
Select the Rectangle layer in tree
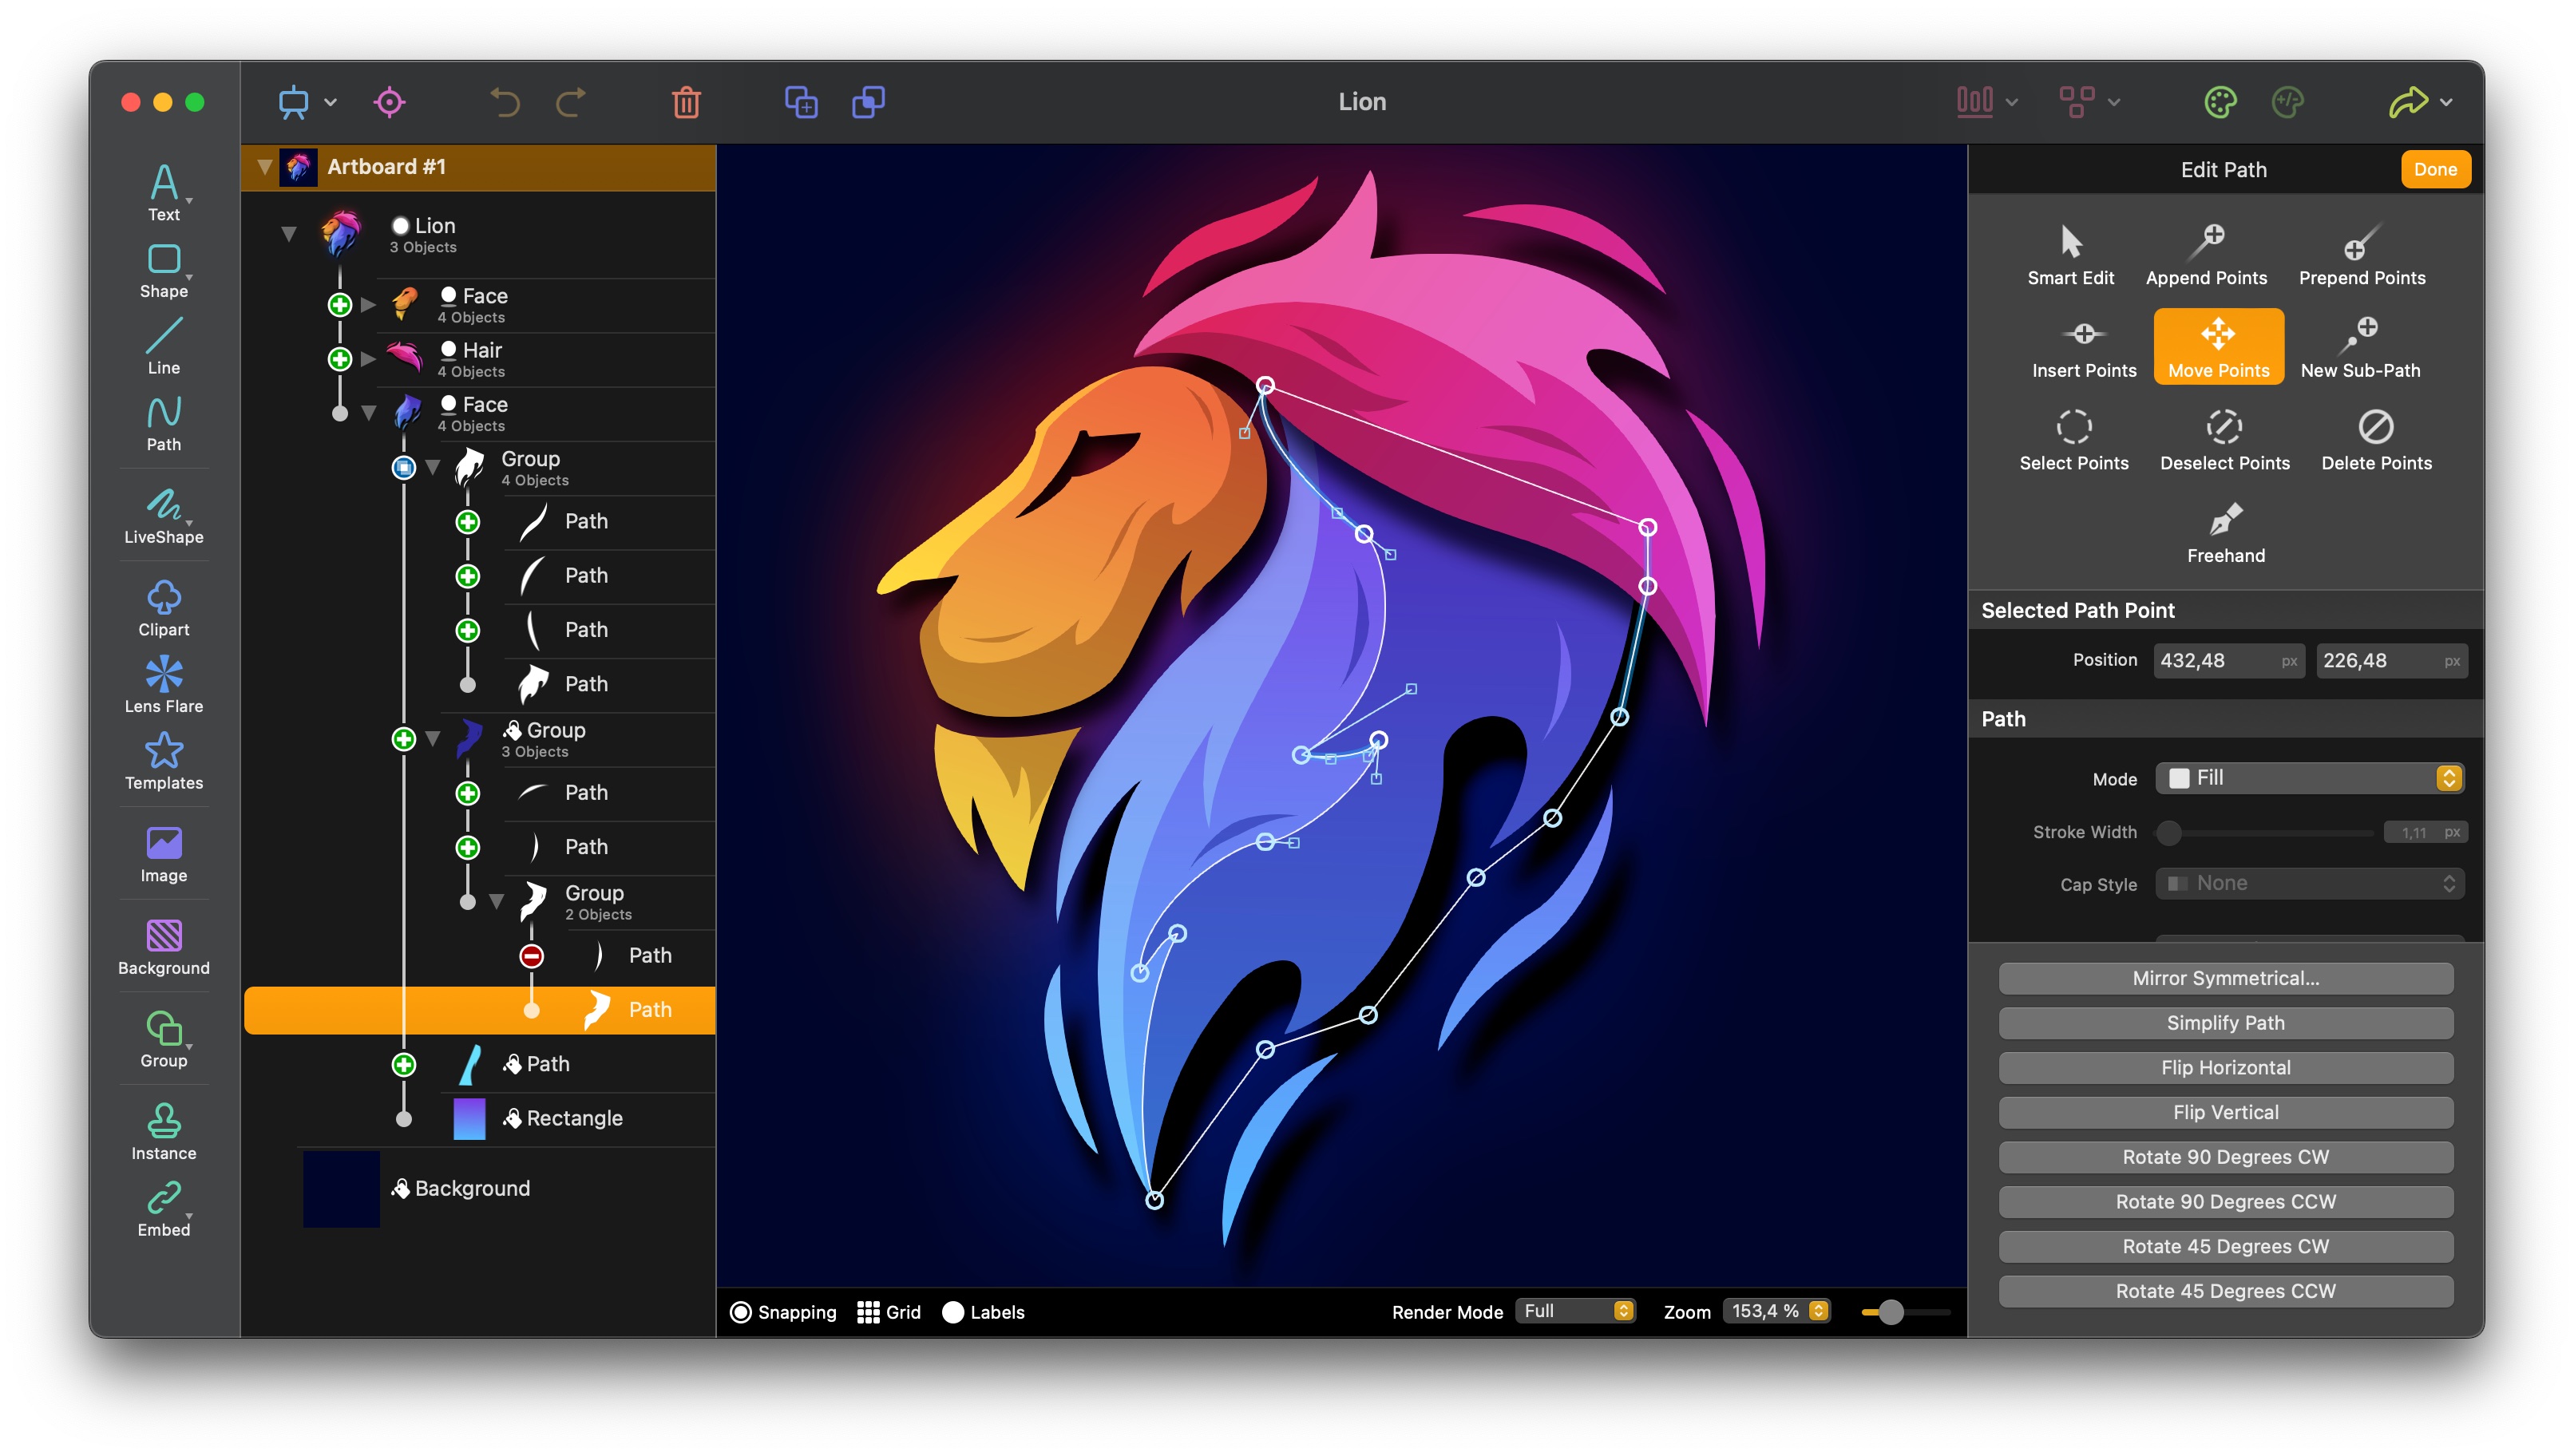574,1118
